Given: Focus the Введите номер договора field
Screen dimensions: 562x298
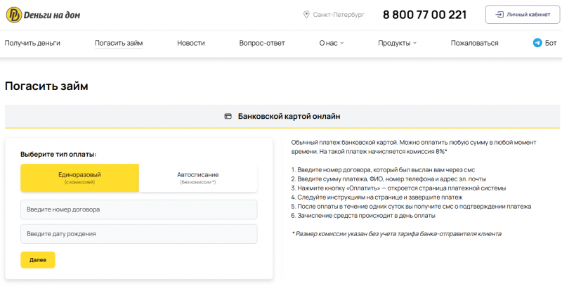Looking at the screenshot, I should pyautogui.click(x=139, y=209).
